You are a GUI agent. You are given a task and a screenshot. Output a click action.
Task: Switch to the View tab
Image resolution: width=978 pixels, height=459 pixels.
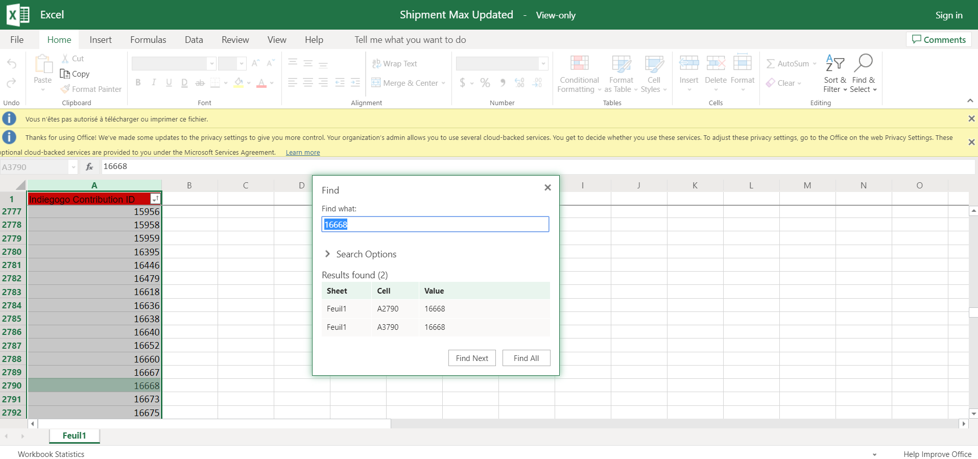coord(277,40)
